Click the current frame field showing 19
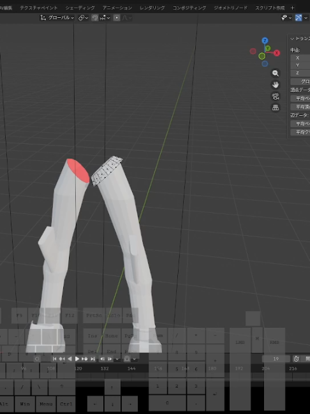This screenshot has height=414, width=310. [x=276, y=359]
